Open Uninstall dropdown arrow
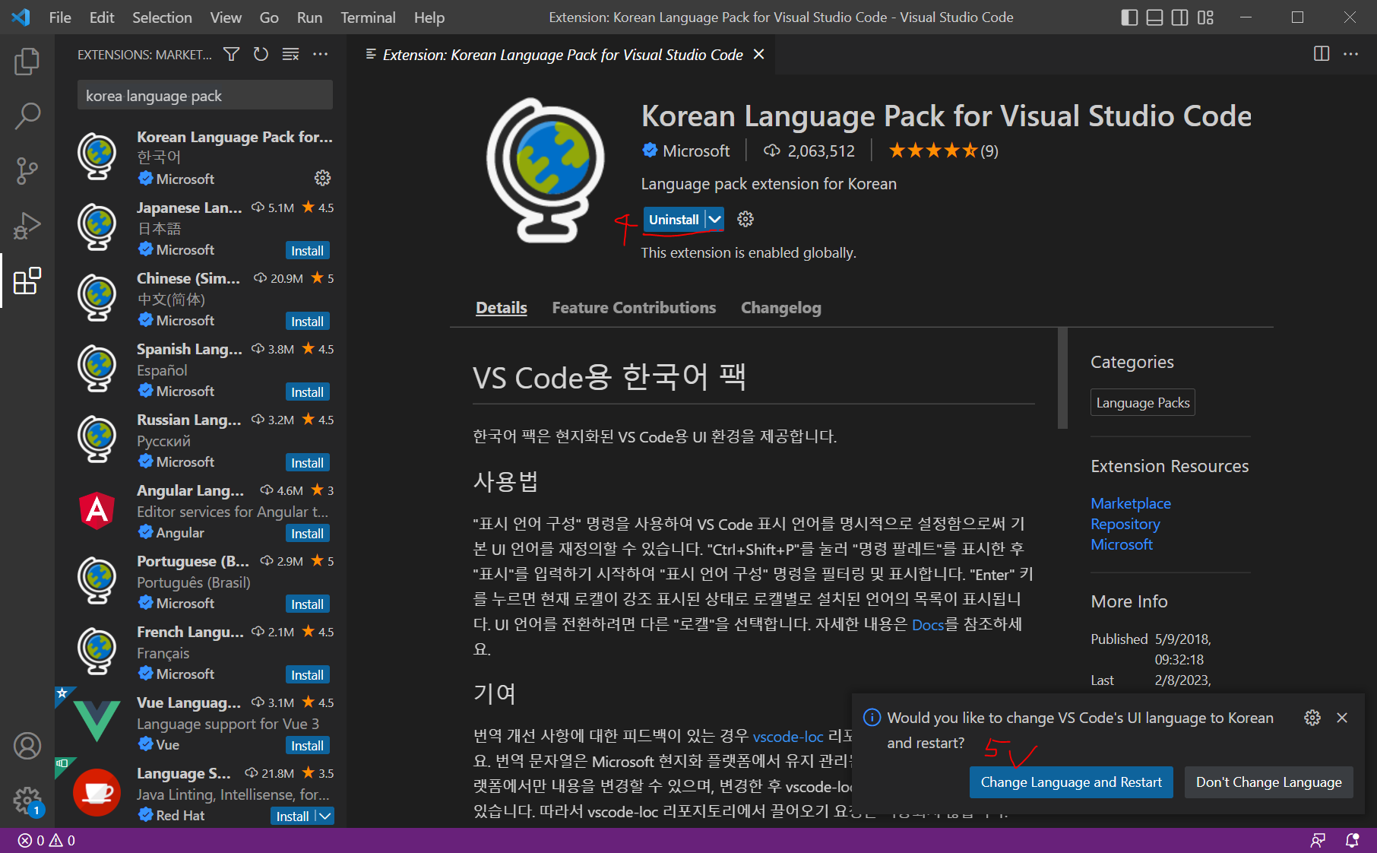The height and width of the screenshot is (853, 1377). tap(714, 219)
